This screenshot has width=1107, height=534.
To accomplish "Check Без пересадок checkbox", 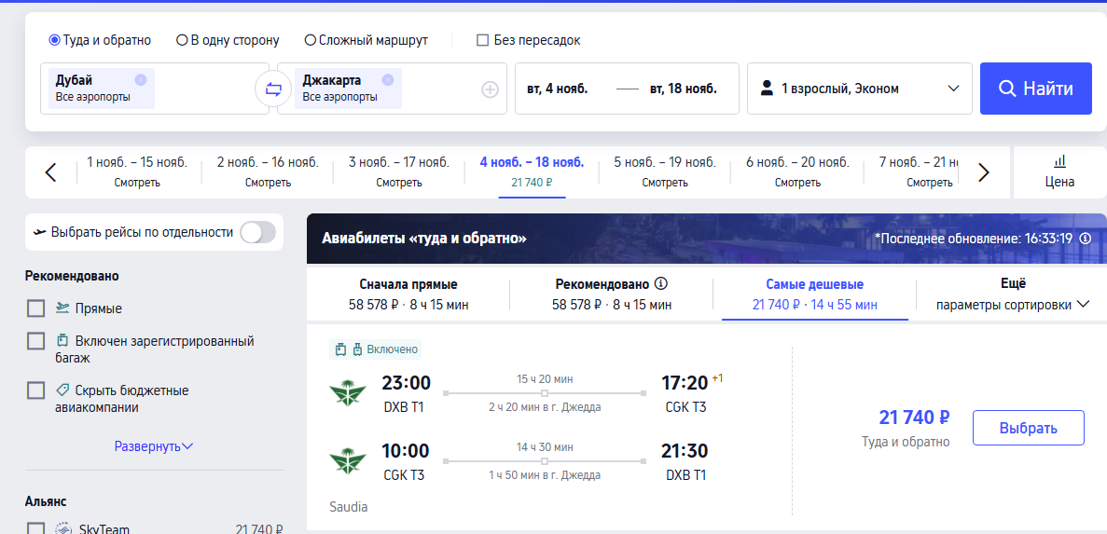I will [483, 40].
